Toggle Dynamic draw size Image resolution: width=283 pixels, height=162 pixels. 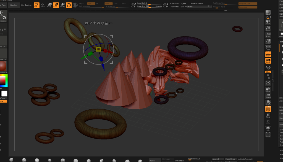159,6
